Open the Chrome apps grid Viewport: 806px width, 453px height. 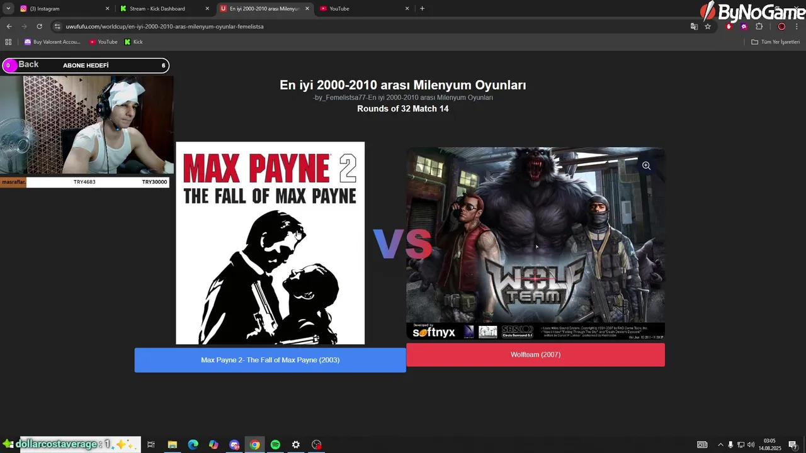click(8, 42)
